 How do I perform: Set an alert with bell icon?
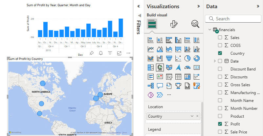click(x=101, y=53)
